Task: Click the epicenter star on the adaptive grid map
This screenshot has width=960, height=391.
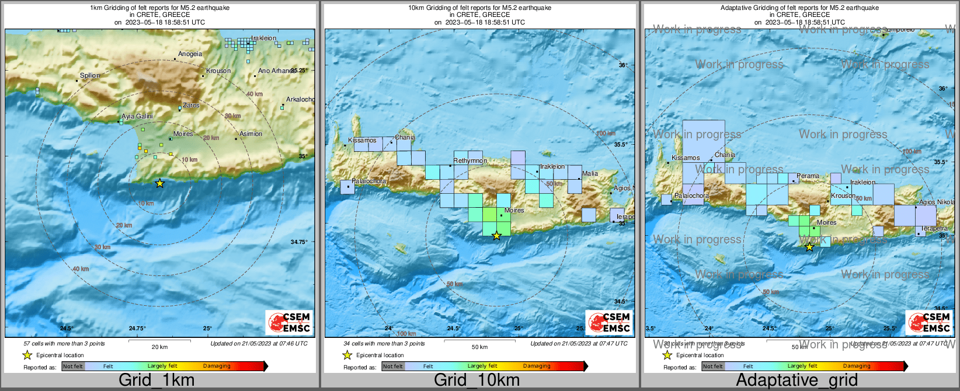Action: tap(809, 247)
